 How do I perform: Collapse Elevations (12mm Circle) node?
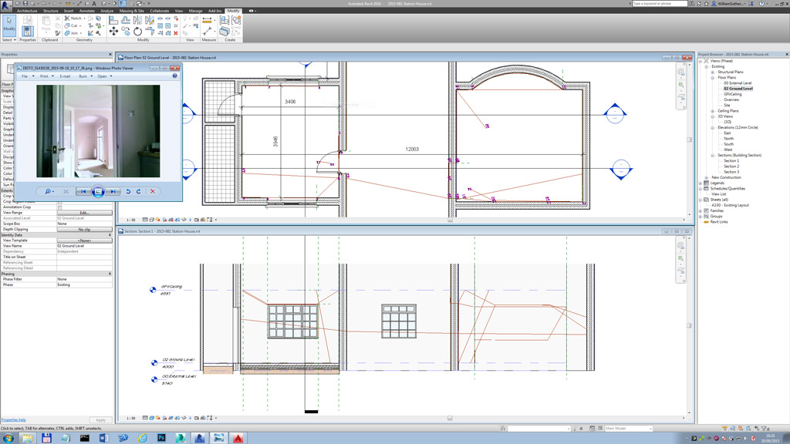point(712,127)
